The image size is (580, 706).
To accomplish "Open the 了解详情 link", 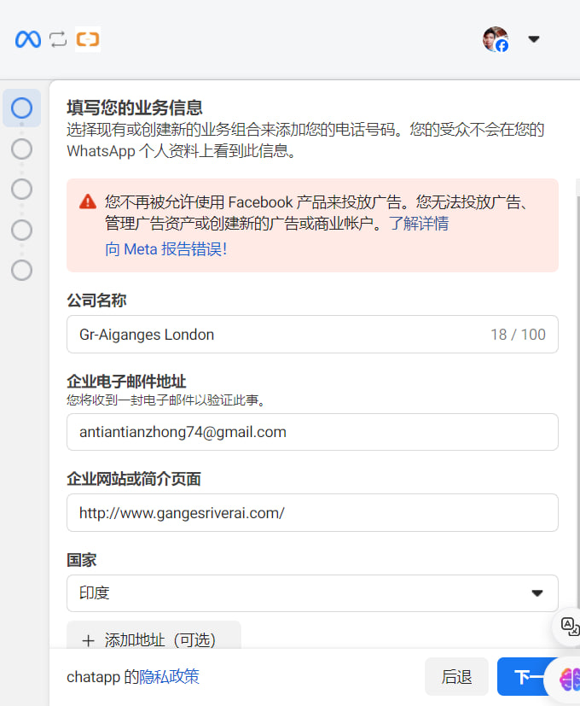I will 419,225.
